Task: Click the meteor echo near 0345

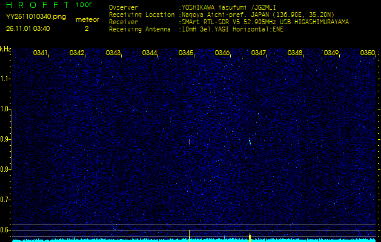Action: (x=189, y=142)
